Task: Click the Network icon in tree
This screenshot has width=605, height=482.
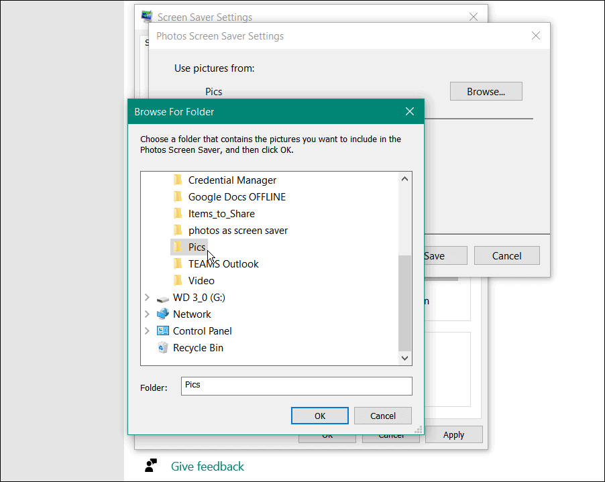Action: (162, 314)
